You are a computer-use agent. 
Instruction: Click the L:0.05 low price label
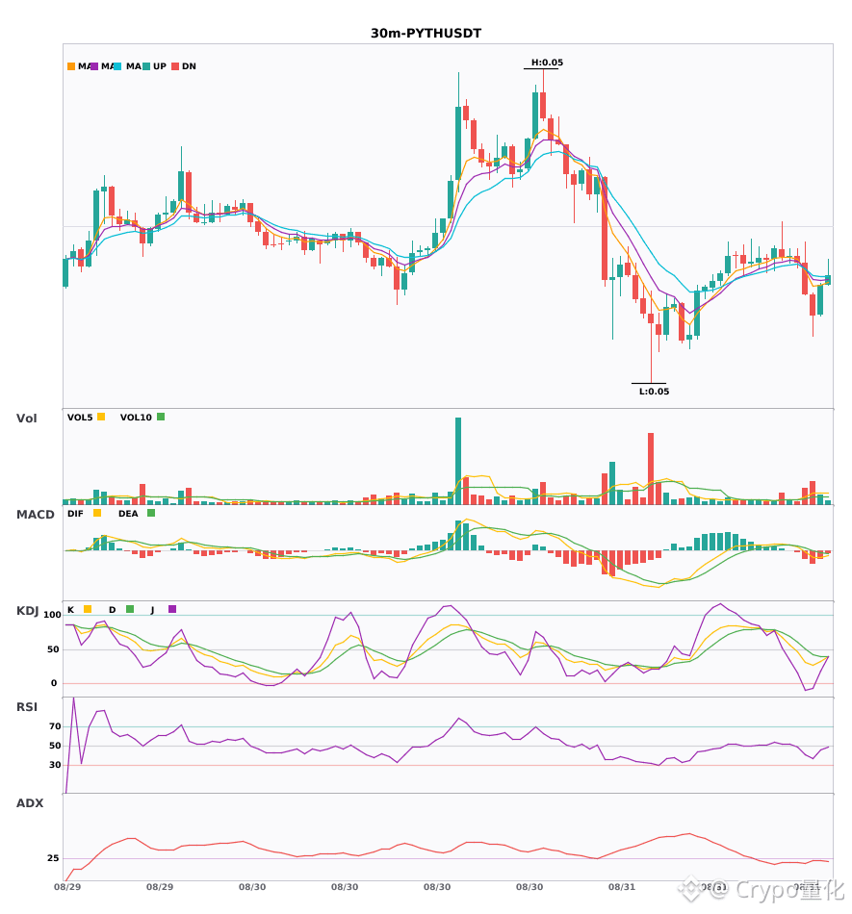[655, 392]
